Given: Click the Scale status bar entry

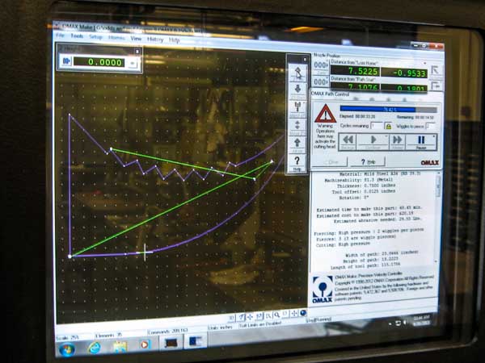Looking at the screenshot, I should click(67, 338).
